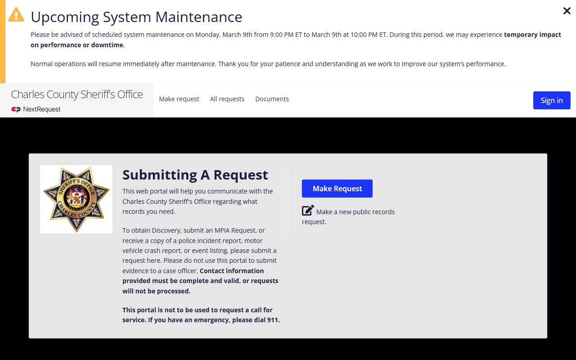
Task: Click the 'This web portal will help' paragraph
Action: coord(198,201)
